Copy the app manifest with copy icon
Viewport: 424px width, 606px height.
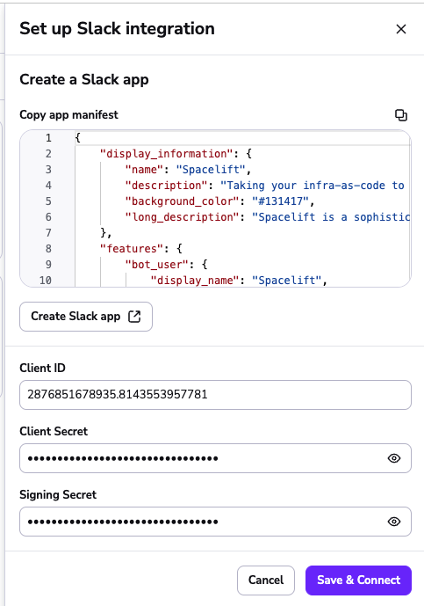coord(401,115)
